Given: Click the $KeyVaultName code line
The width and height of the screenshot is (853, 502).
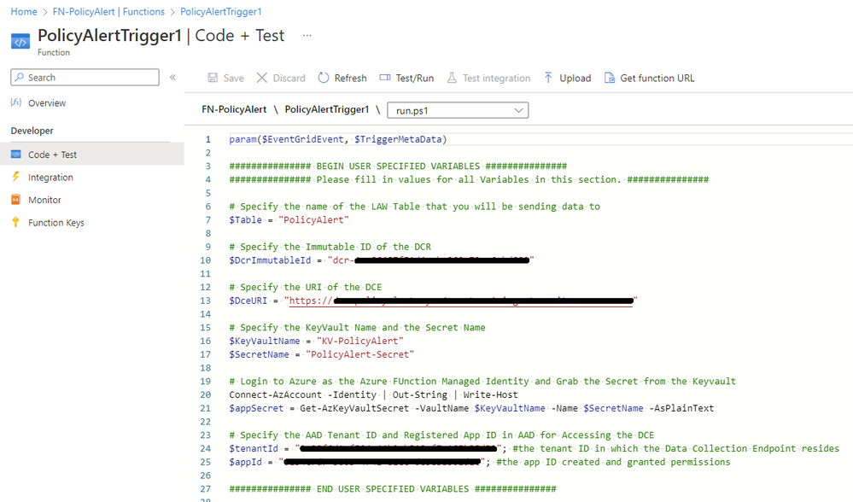Looking at the screenshot, I should click(316, 341).
